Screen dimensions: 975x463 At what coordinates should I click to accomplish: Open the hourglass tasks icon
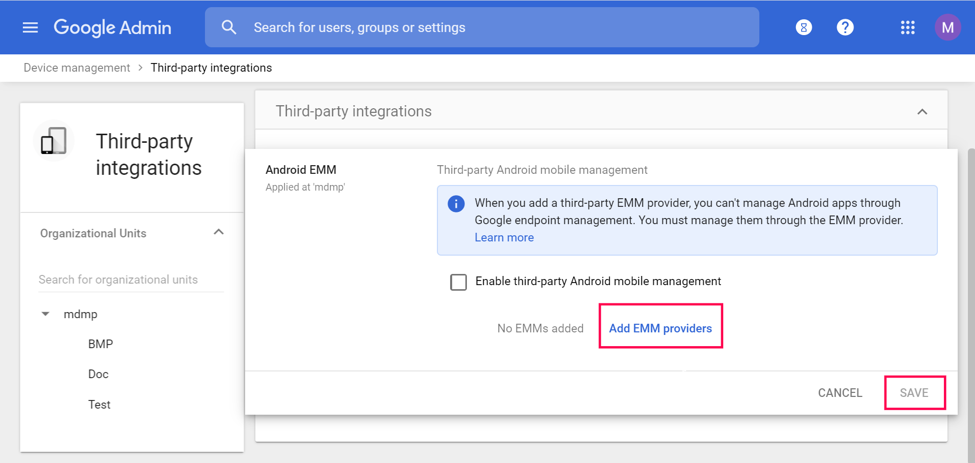click(x=804, y=27)
